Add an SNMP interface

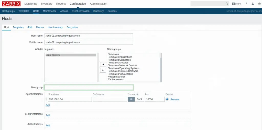(48, 115)
